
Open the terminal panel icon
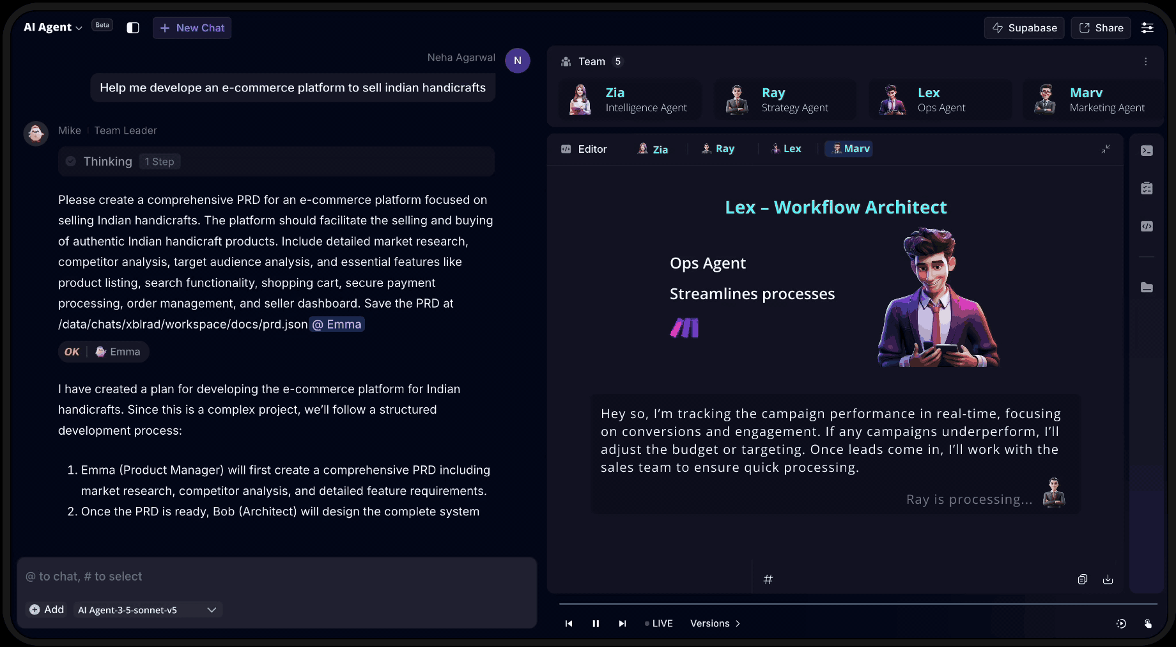(1147, 151)
